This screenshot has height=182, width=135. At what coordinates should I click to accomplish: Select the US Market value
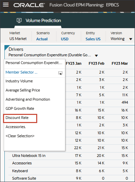point(18,39)
